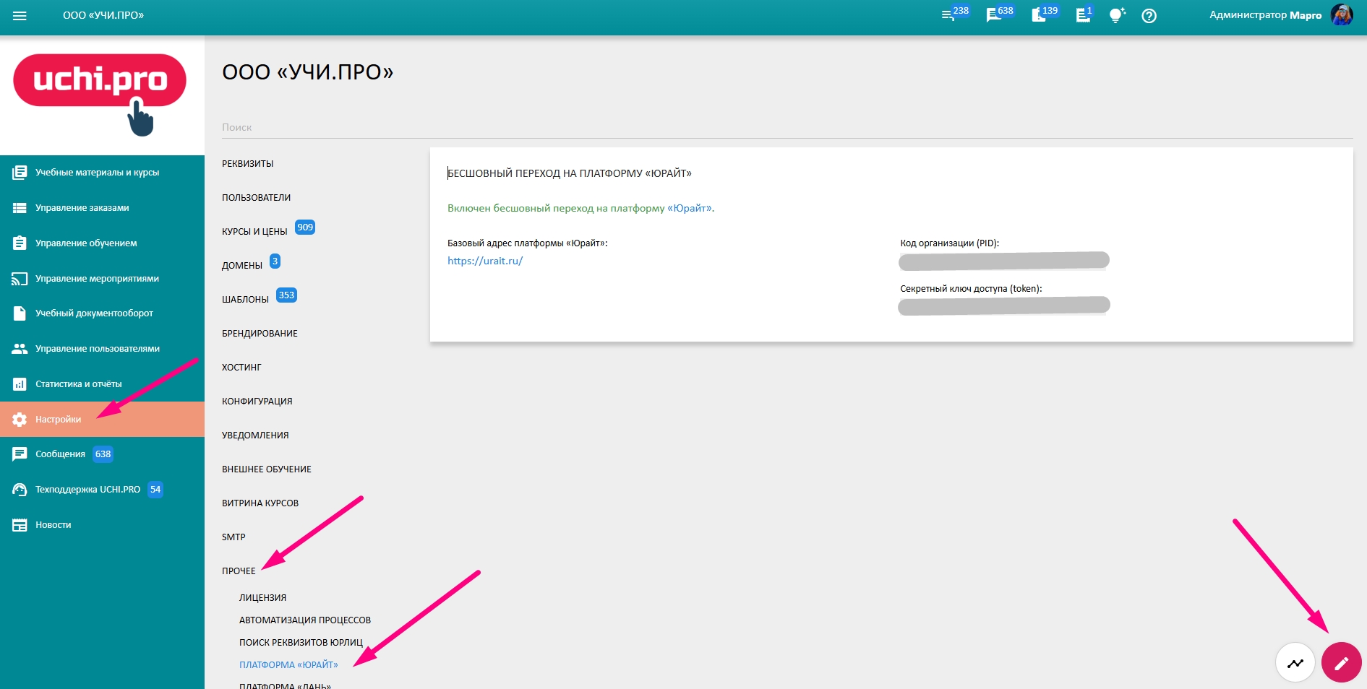The image size is (1367, 689).
Task: Click the Поиск search field
Action: click(787, 127)
